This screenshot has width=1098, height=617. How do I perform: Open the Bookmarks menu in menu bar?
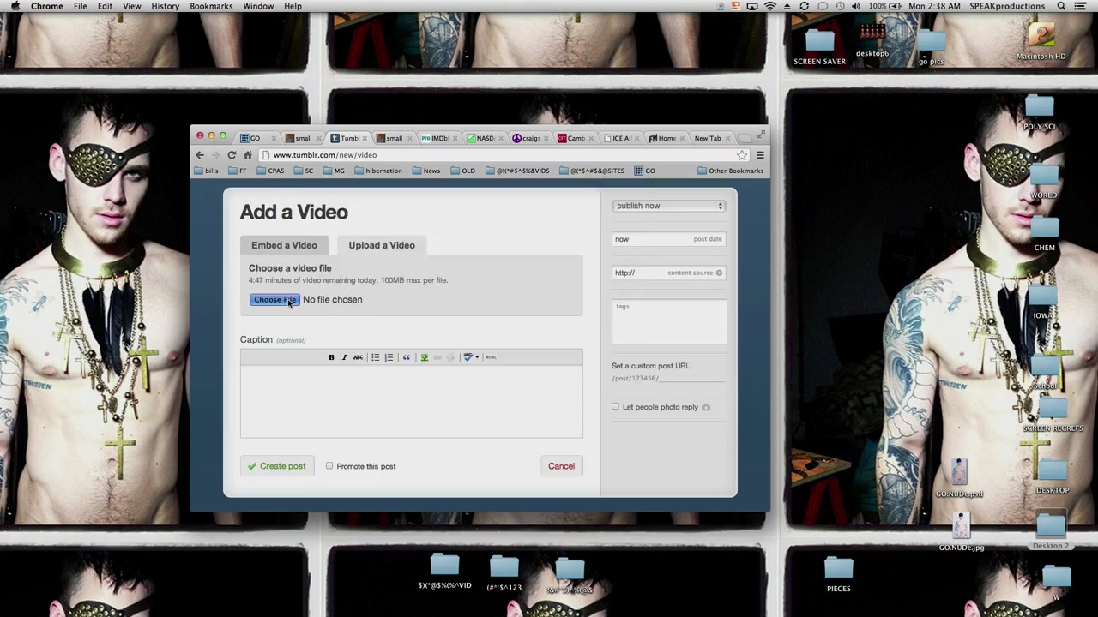pos(210,6)
